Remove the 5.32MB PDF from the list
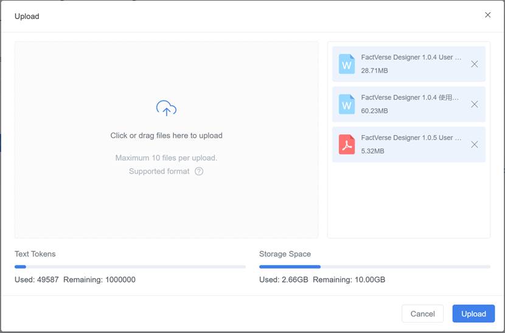The height and width of the screenshot is (333, 505). coord(475,144)
